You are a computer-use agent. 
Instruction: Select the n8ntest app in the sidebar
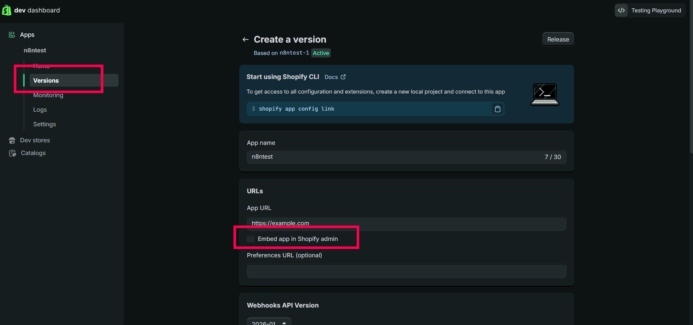[35, 50]
